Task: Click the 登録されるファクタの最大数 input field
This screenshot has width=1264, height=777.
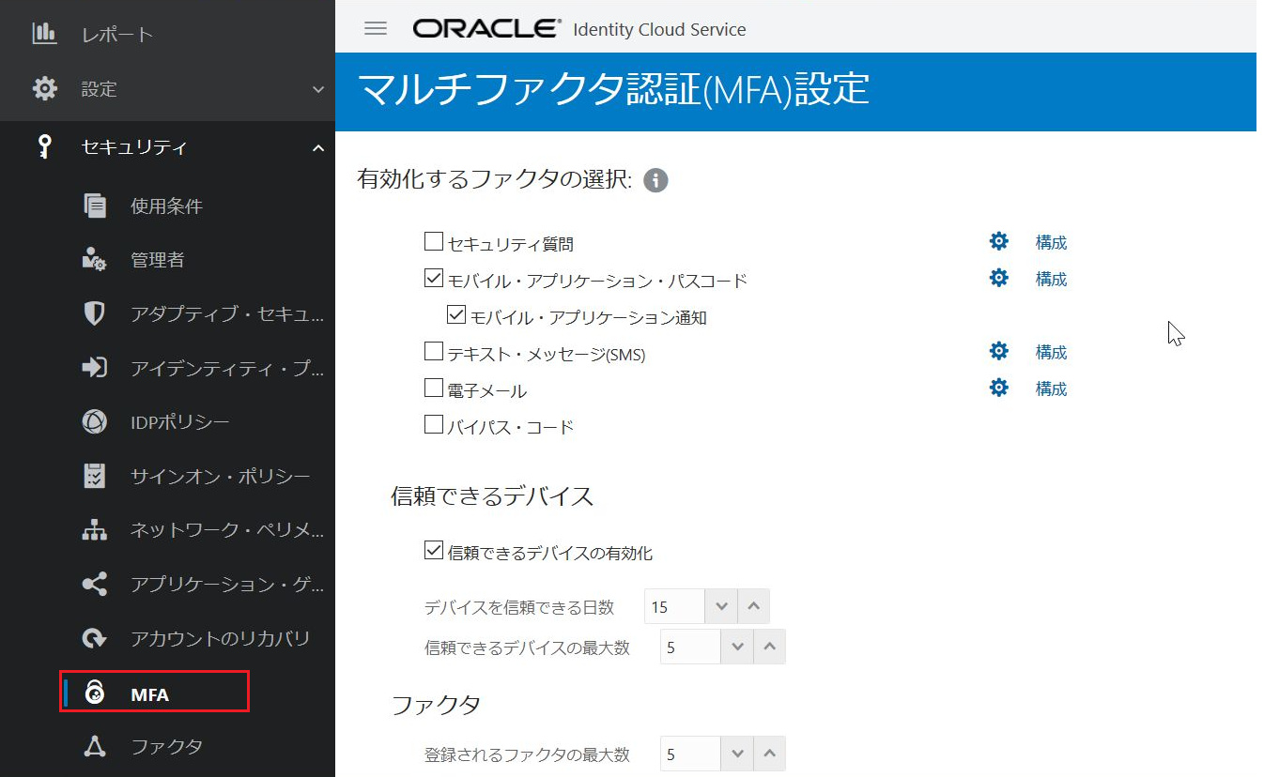Action: tap(690, 754)
